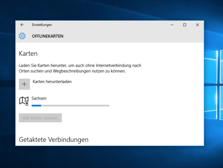Click the OFFLINEKARTEN page title

coord(48,36)
